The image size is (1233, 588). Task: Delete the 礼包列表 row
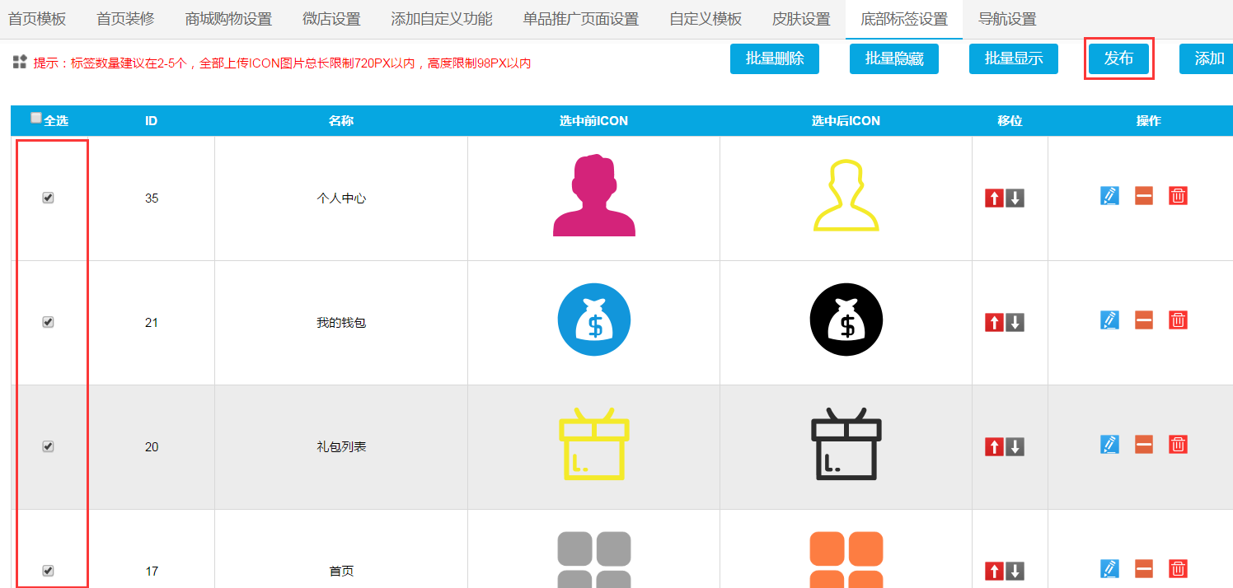click(1179, 445)
